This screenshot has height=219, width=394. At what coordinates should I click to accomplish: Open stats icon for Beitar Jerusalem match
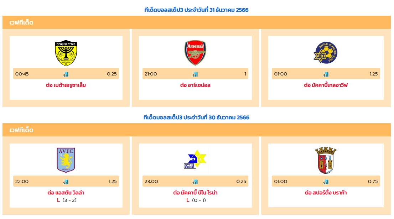(66, 74)
